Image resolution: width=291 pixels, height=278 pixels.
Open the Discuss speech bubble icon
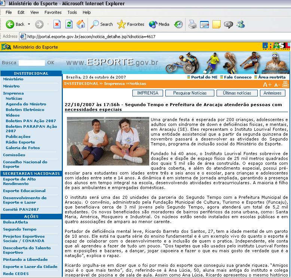point(228,24)
